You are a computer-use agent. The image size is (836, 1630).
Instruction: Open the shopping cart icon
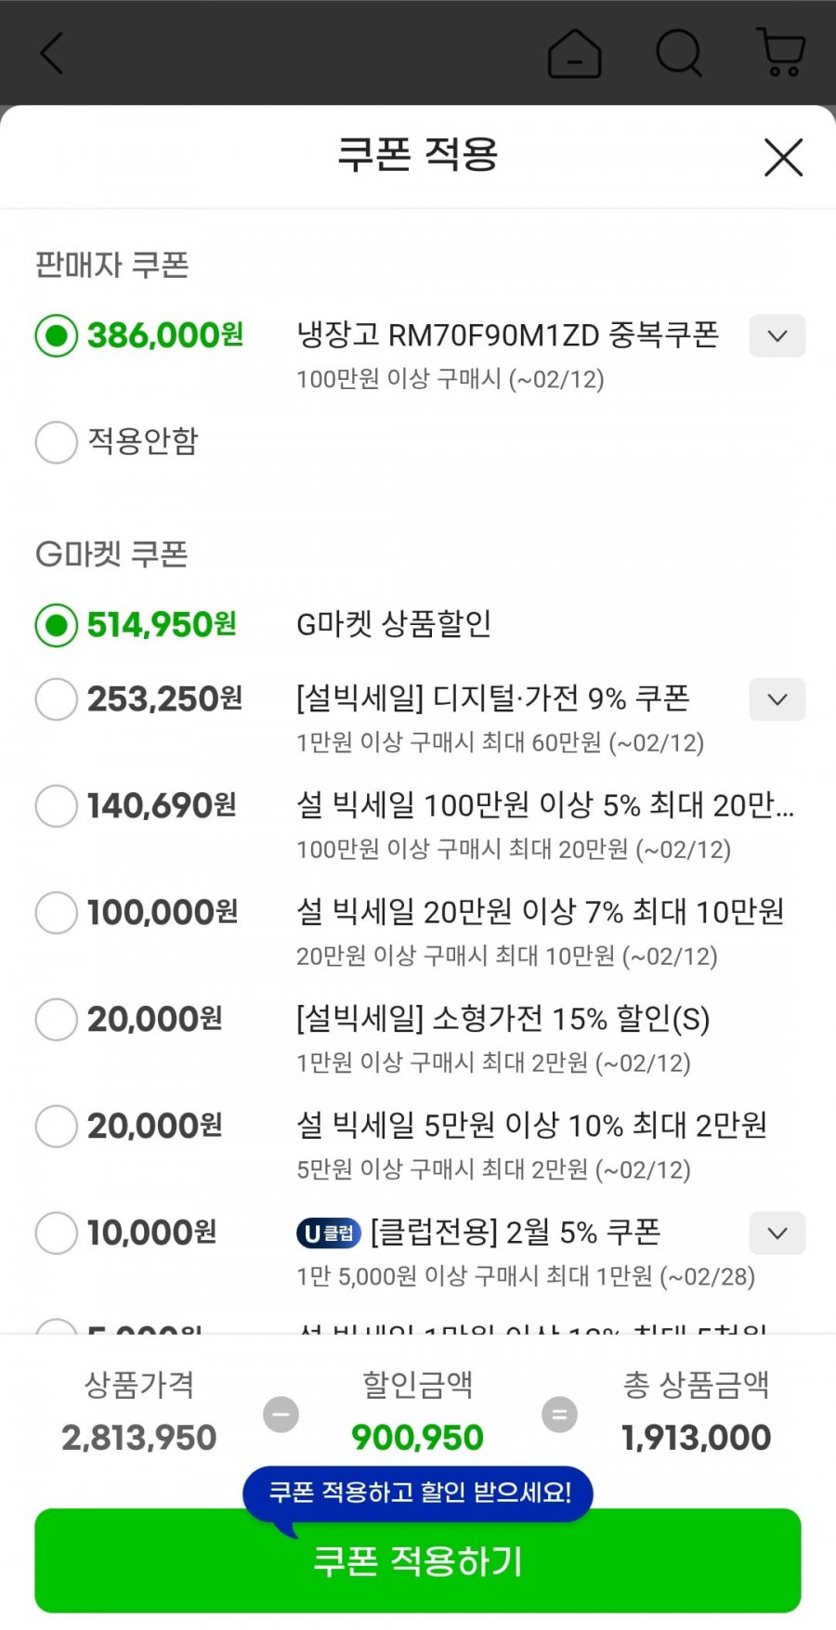click(781, 52)
